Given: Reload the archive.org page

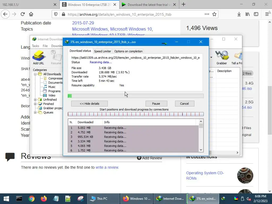Looking at the screenshot, I should [x=23, y=14].
